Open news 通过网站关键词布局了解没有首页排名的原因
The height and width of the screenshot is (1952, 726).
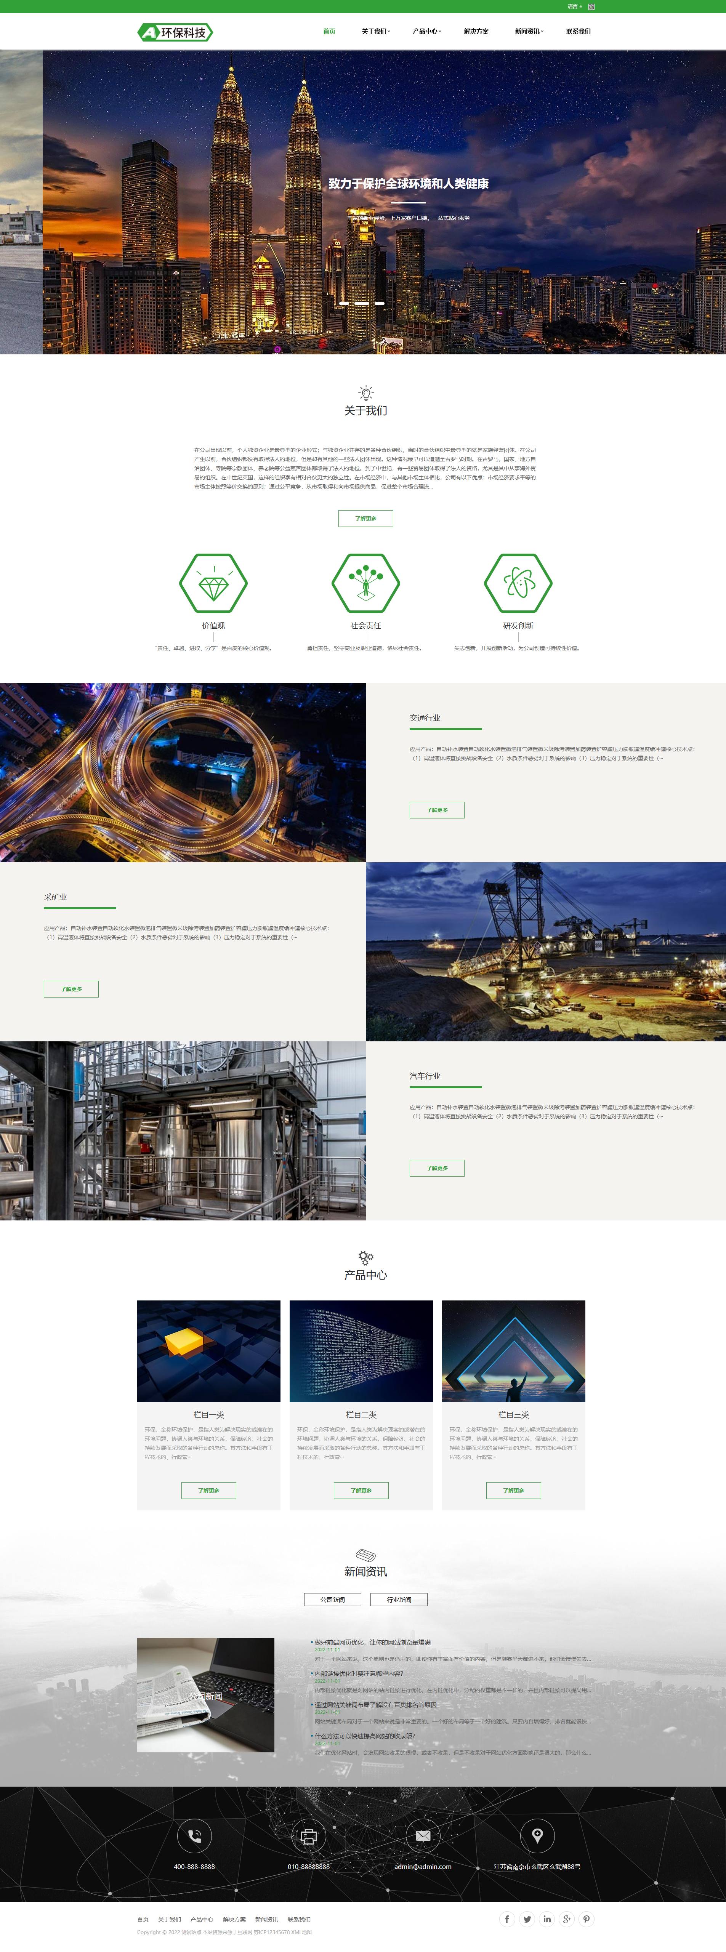[375, 1705]
